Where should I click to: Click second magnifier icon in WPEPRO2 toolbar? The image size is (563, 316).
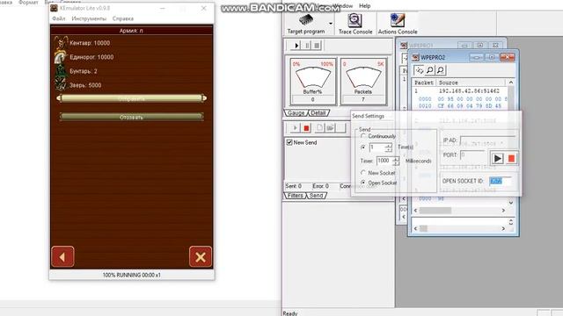(441, 70)
